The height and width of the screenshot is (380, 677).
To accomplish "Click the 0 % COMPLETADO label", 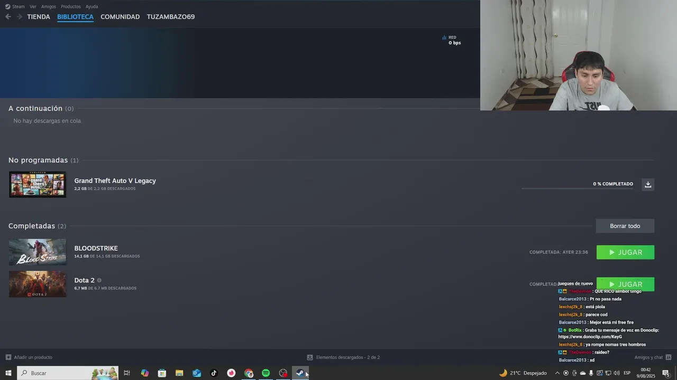I will [x=613, y=184].
